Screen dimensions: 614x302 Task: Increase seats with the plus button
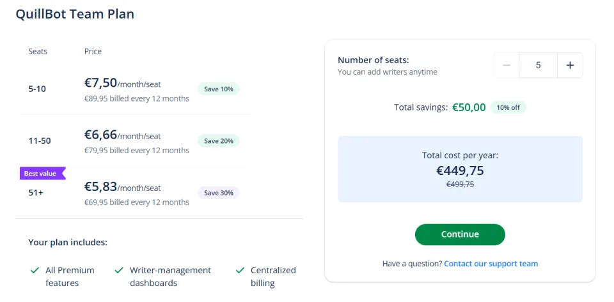coord(570,65)
